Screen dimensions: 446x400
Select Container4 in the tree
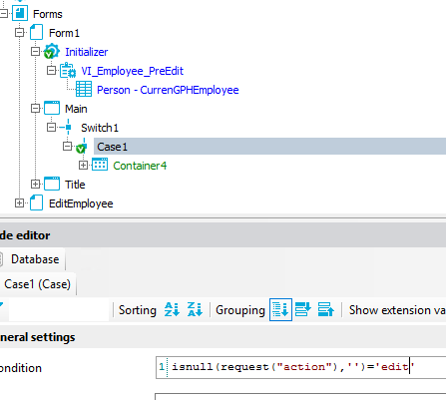[x=140, y=166]
